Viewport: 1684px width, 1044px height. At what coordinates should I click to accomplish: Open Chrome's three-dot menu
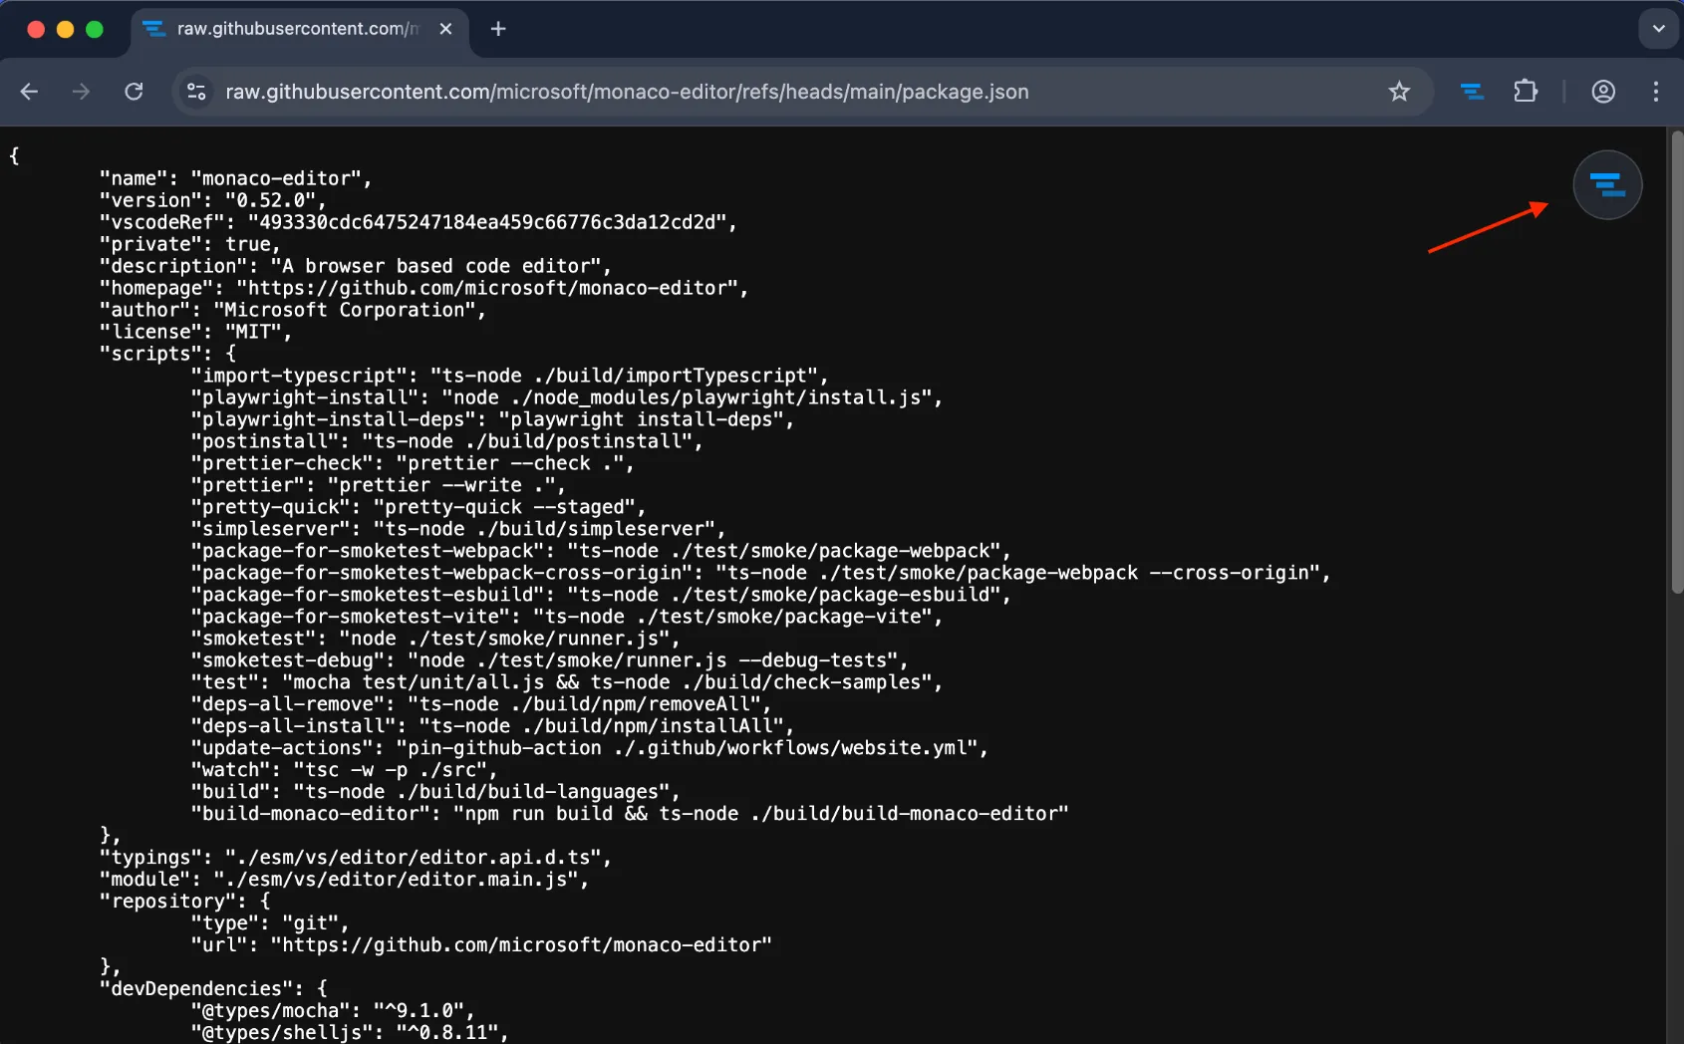1656,92
